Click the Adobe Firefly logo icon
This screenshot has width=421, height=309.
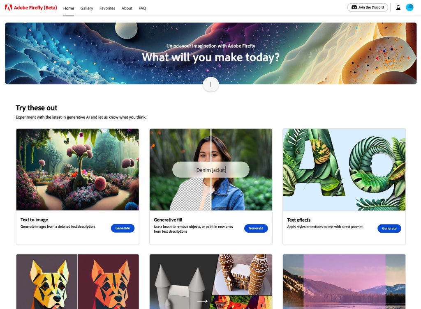coord(8,7)
